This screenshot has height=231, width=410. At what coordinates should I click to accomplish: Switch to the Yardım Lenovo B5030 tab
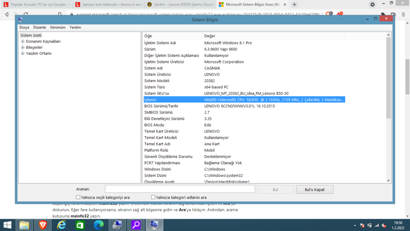pyautogui.click(x=180, y=5)
